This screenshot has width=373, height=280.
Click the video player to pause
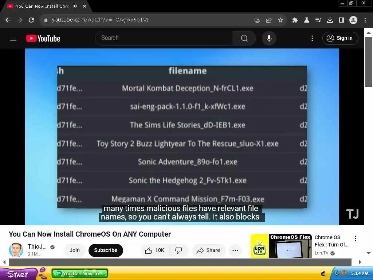tap(182, 137)
